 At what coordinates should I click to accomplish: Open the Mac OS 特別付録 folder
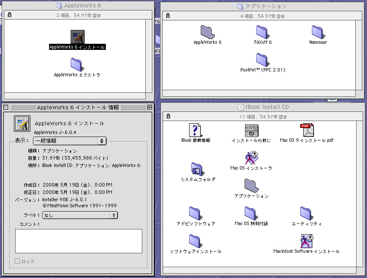[250, 213]
